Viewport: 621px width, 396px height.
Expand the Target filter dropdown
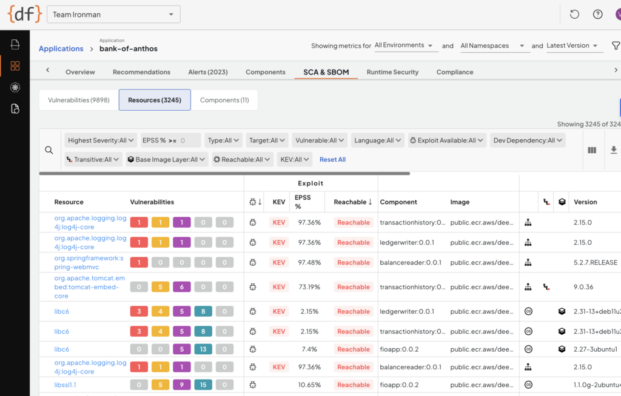(267, 140)
